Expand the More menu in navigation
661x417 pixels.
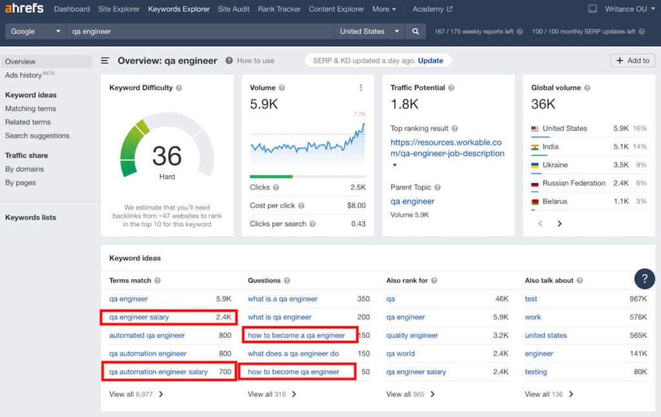click(384, 9)
